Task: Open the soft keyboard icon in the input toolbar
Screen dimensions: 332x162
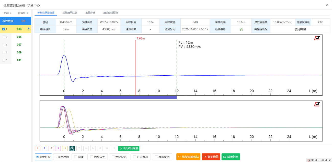Action: [323, 160]
